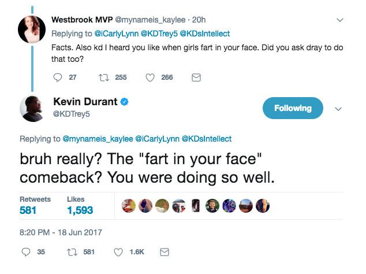
Task: Reply to Kevin Durant's tweet
Action: coord(25,252)
